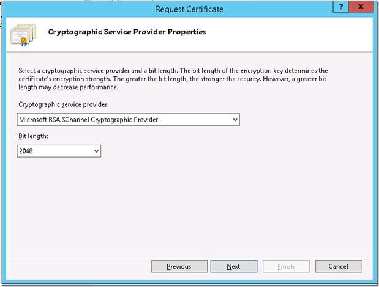Cancel the certificate request
379x287 pixels.
click(x=339, y=266)
